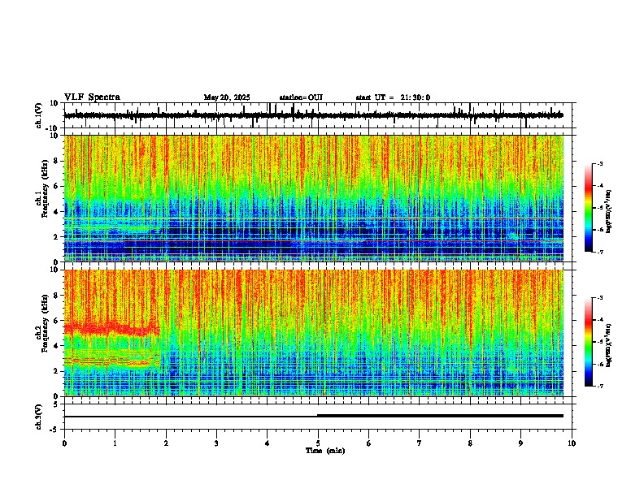Click the 'ch.1(V)' waveform axis label
Viewport: 644px width, 497px height.
tap(39, 115)
